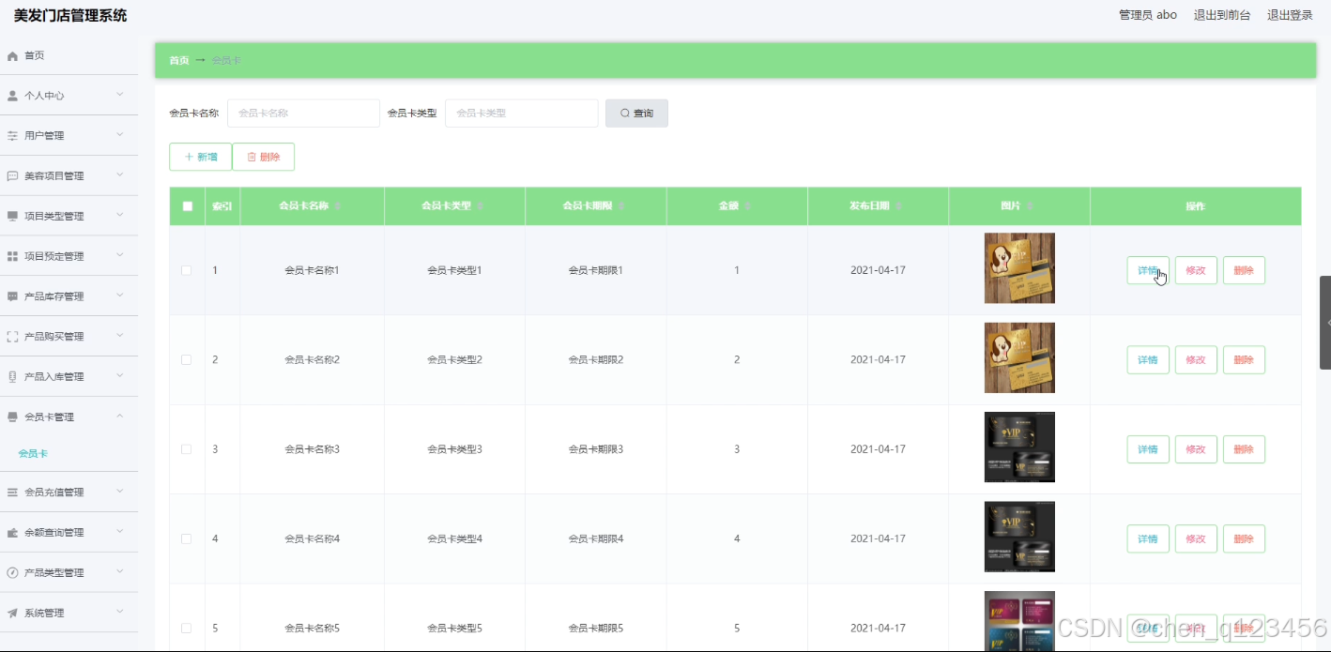Sort by 会员卡类型 column arrows

pyautogui.click(x=481, y=206)
